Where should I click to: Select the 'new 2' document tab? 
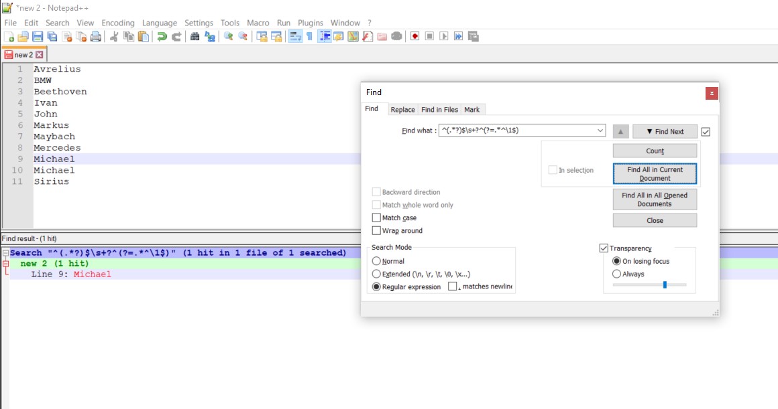point(23,55)
